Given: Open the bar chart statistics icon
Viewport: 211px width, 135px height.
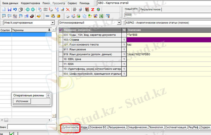Looking at the screenshot, I should click(95, 16).
